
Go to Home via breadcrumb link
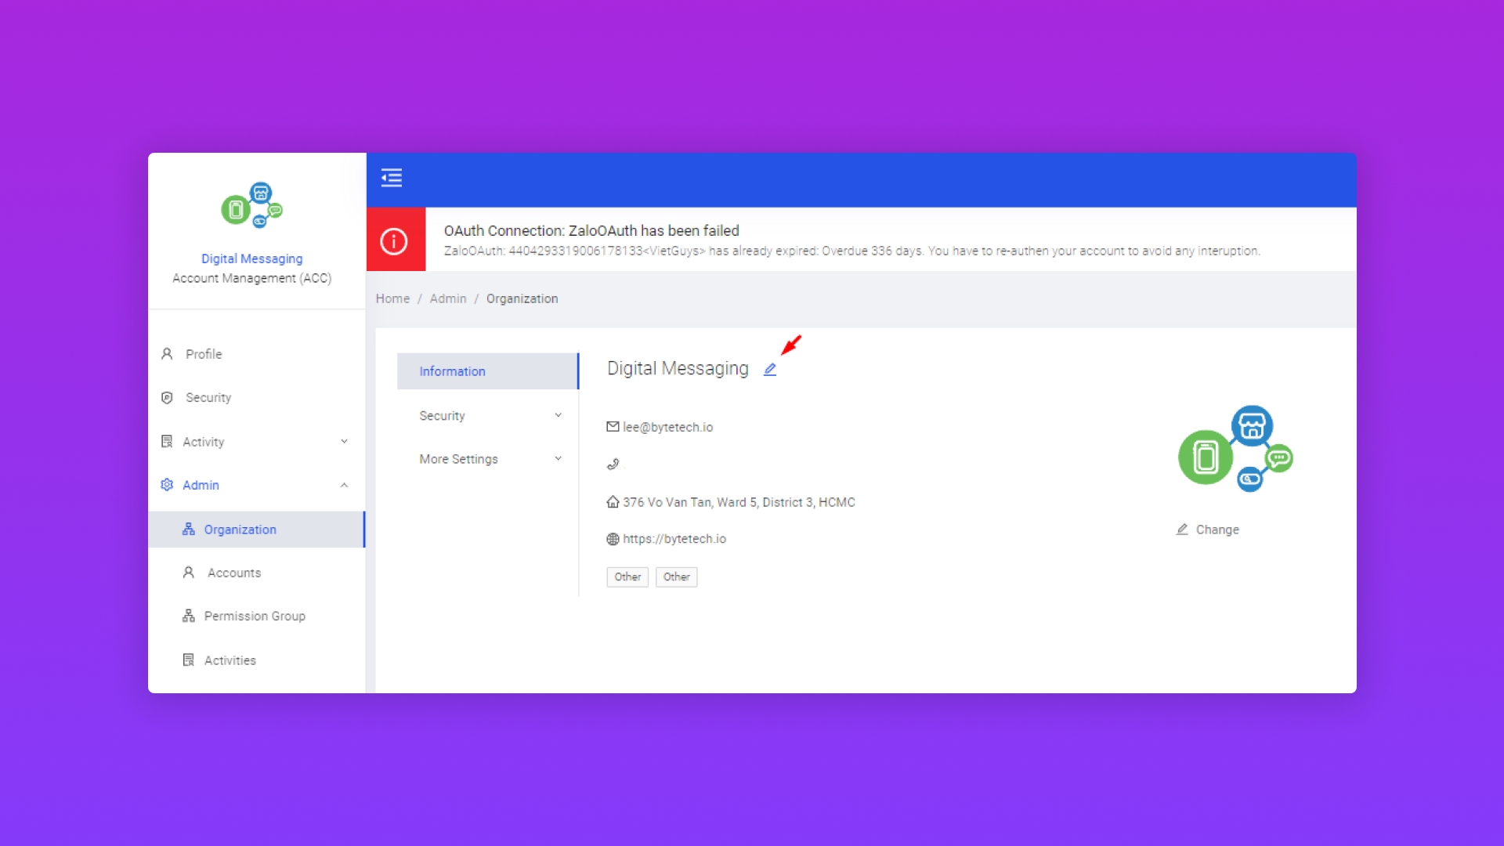pyautogui.click(x=392, y=298)
